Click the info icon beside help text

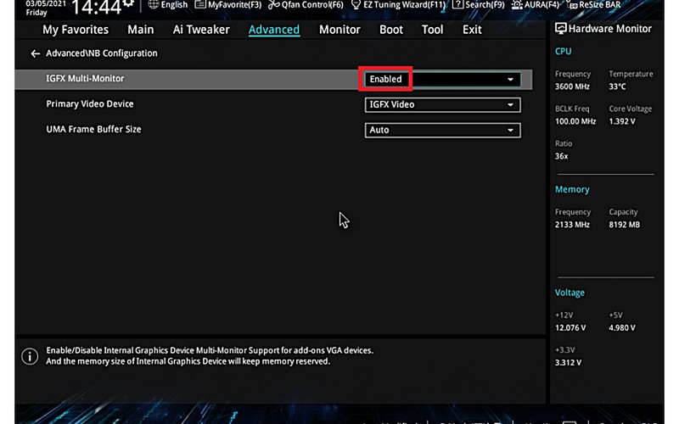coord(30,356)
